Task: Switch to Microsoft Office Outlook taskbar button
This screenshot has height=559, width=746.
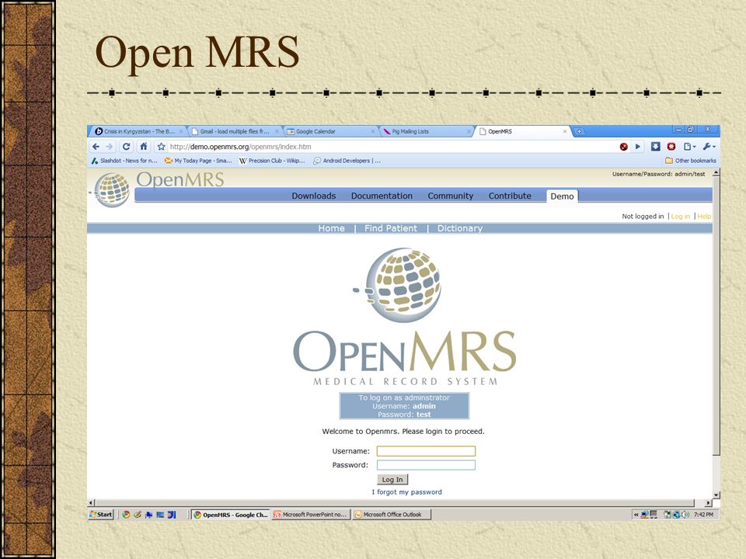Action: [x=392, y=514]
